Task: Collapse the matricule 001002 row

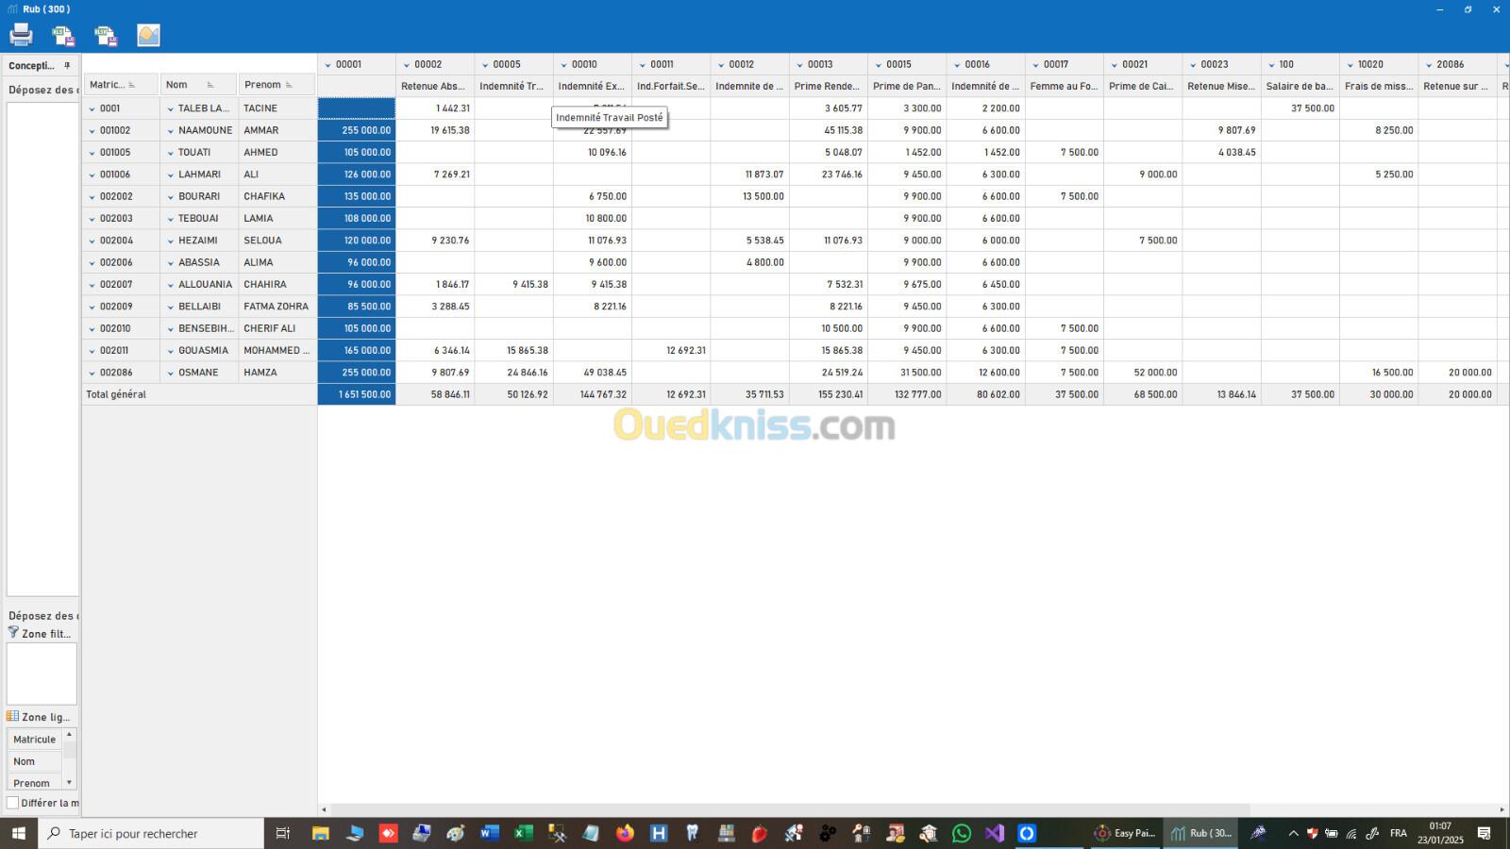Action: [x=92, y=131]
